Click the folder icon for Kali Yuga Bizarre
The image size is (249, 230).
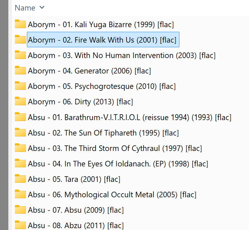[20, 24]
